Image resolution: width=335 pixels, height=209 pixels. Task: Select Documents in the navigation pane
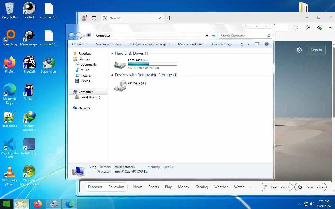(86, 65)
